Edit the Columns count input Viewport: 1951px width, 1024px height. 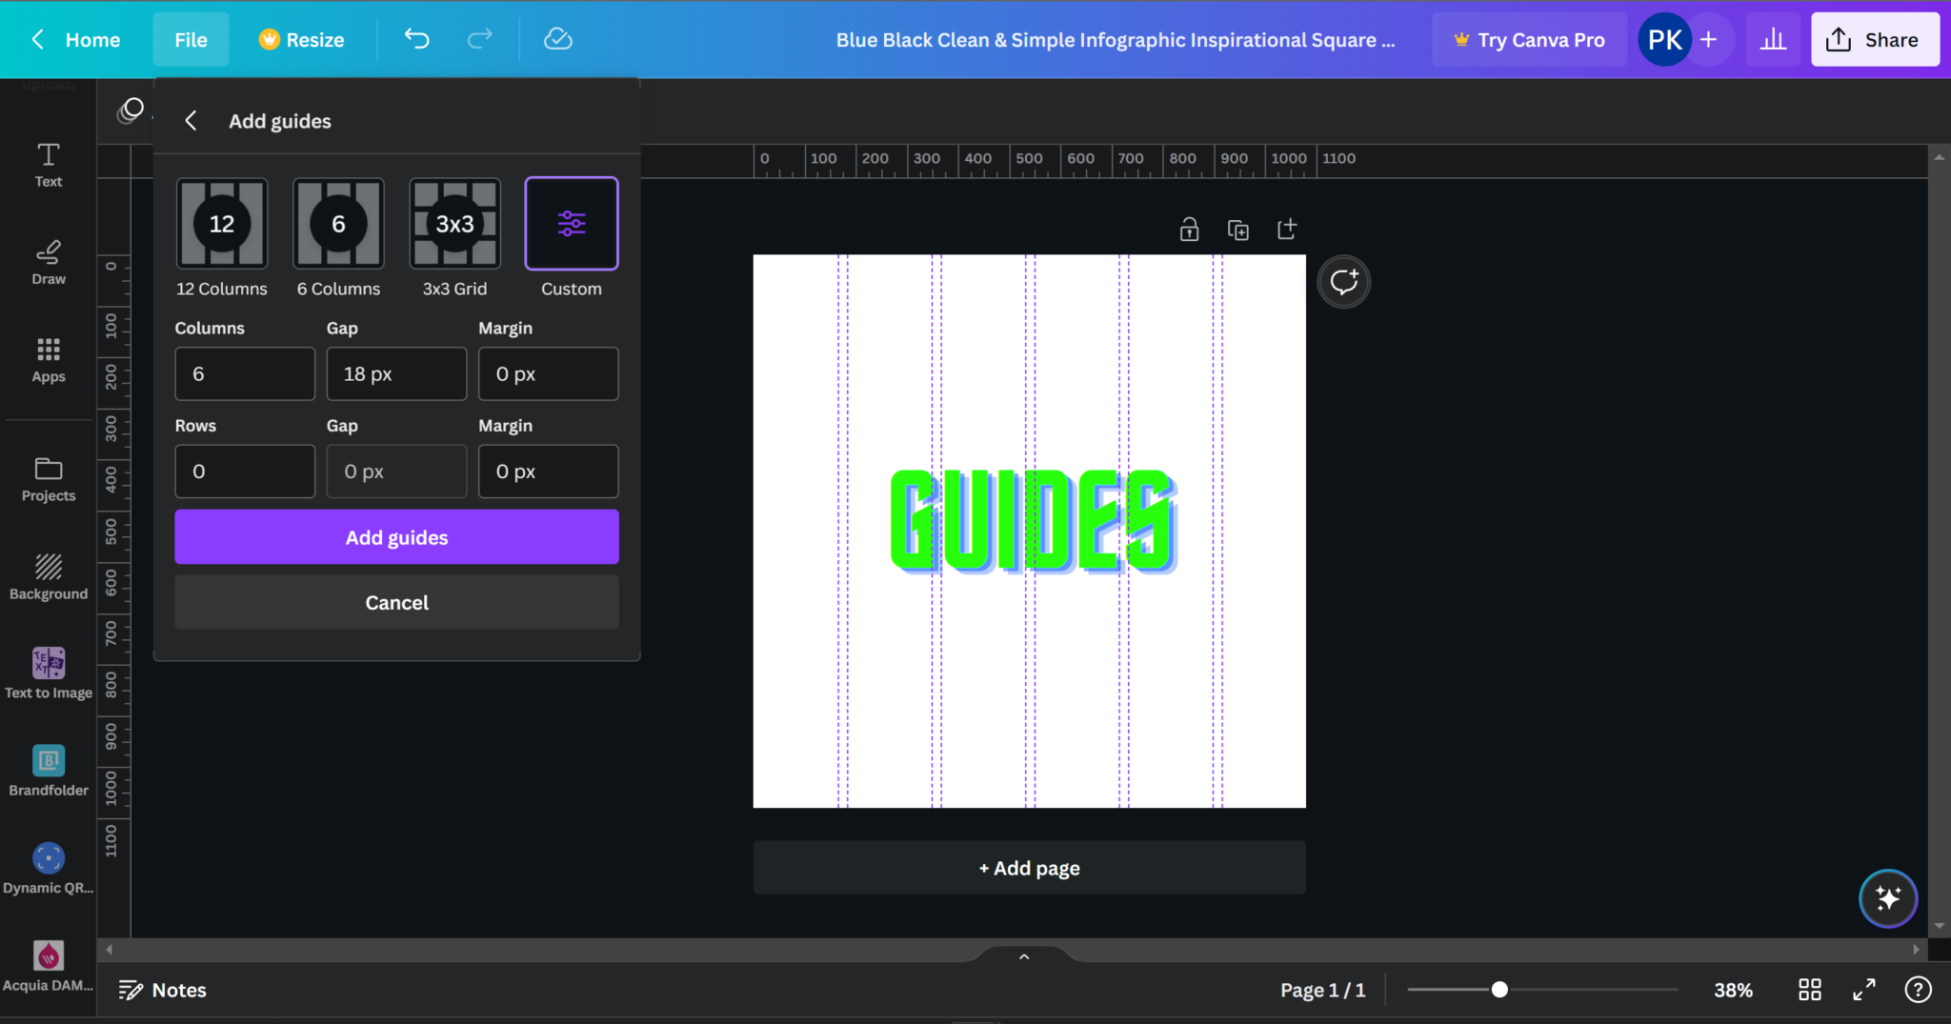point(244,373)
